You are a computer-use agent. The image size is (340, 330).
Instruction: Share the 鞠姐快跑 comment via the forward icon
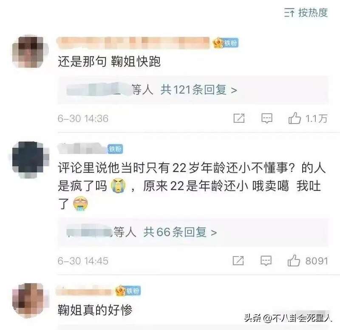pyautogui.click(x=239, y=118)
